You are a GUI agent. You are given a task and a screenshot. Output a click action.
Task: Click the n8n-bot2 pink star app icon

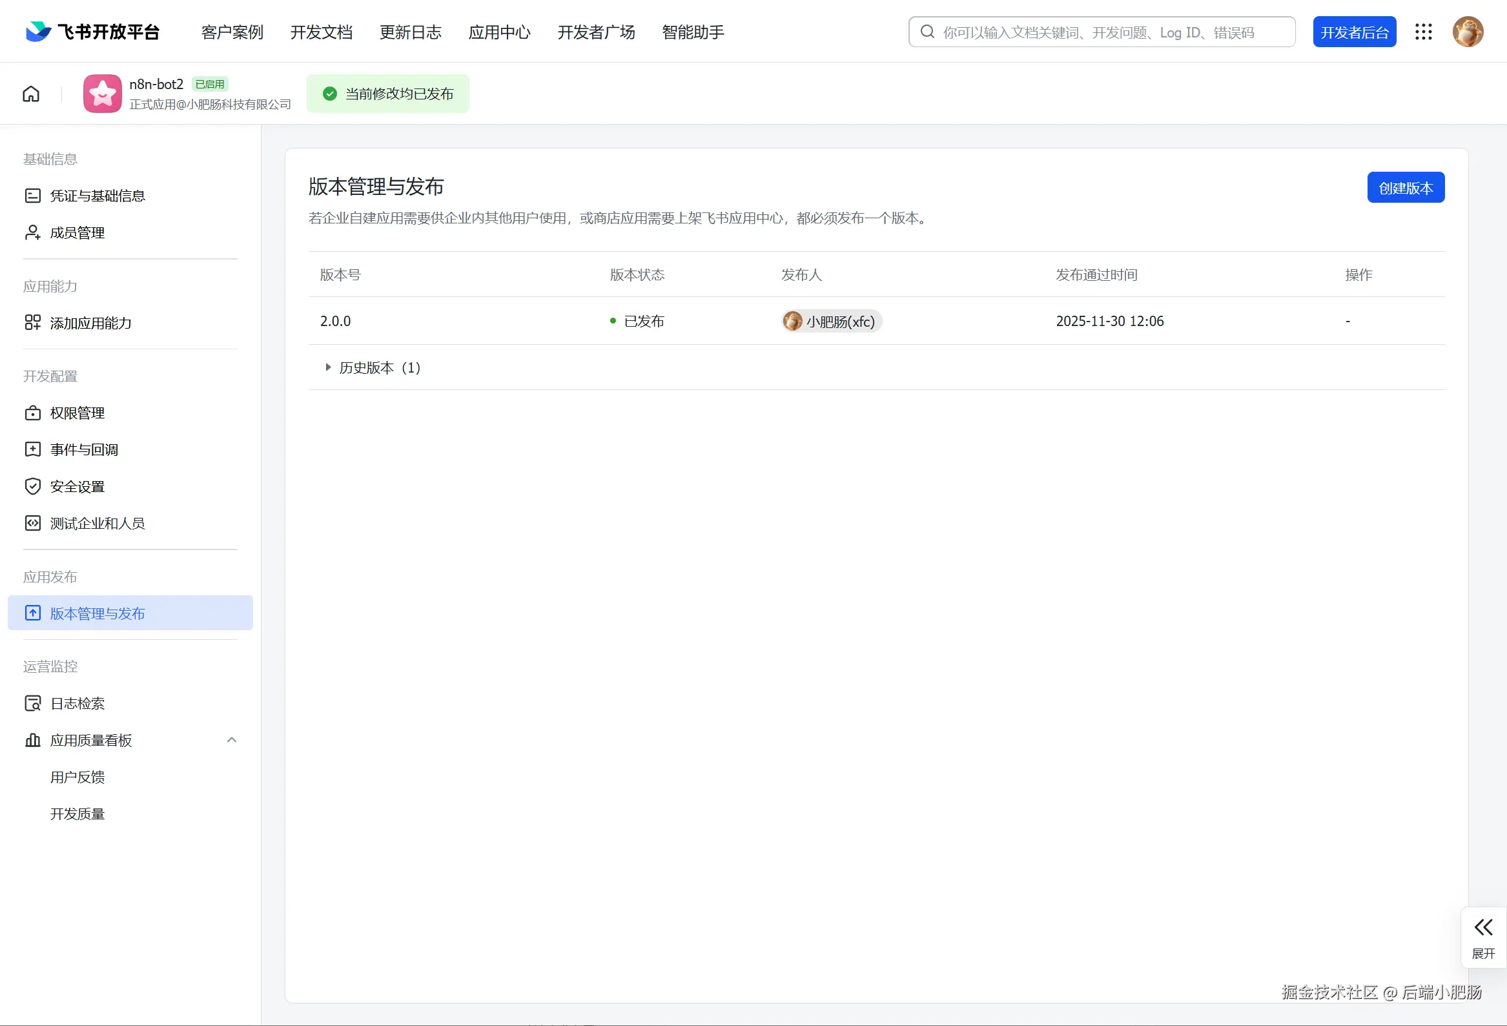pyautogui.click(x=102, y=94)
